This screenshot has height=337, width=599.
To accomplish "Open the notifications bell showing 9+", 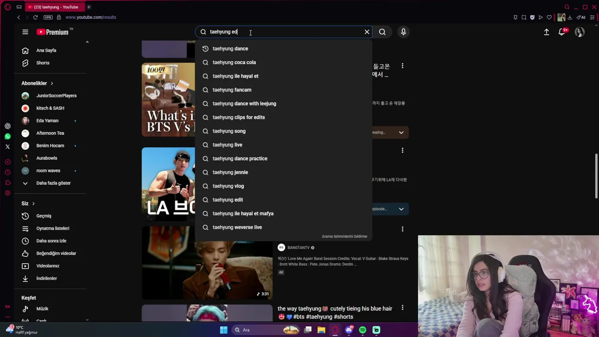I will [x=562, y=32].
